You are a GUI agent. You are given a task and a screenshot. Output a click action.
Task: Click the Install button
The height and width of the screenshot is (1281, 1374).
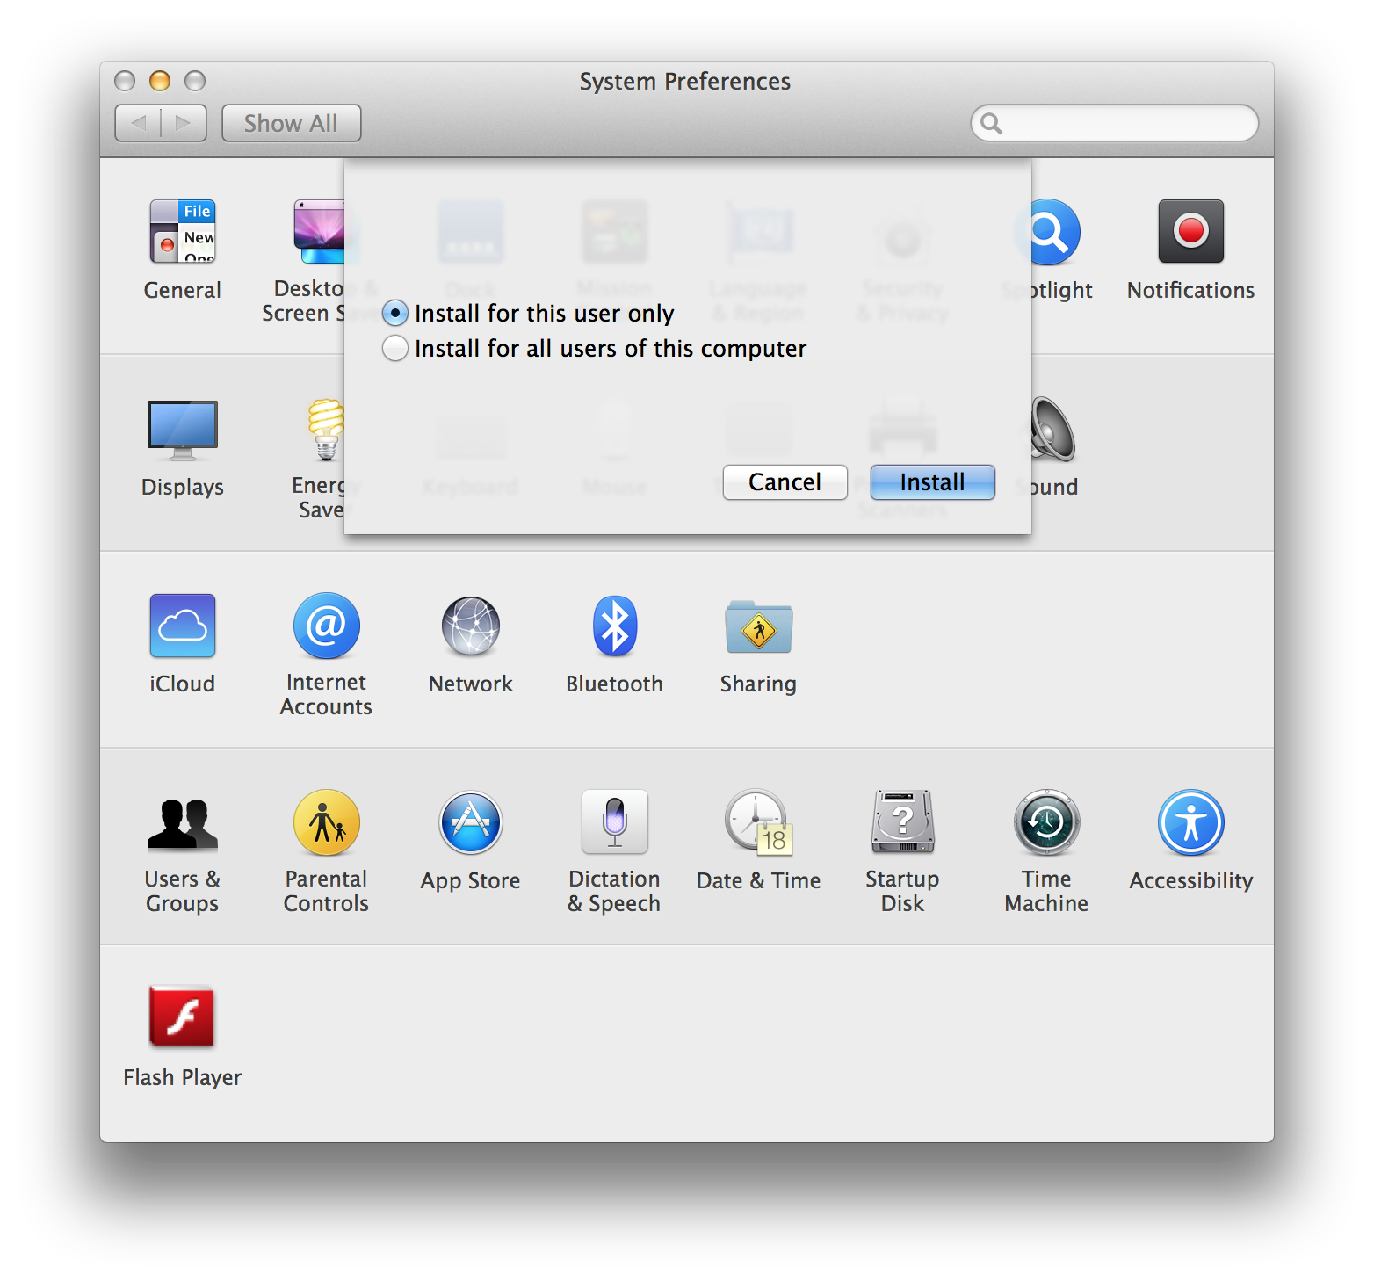pyautogui.click(x=932, y=482)
